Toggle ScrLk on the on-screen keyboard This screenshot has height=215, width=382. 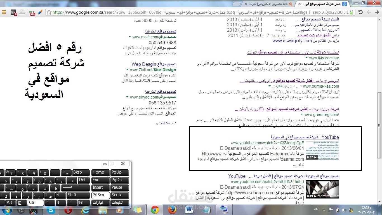click(120, 195)
